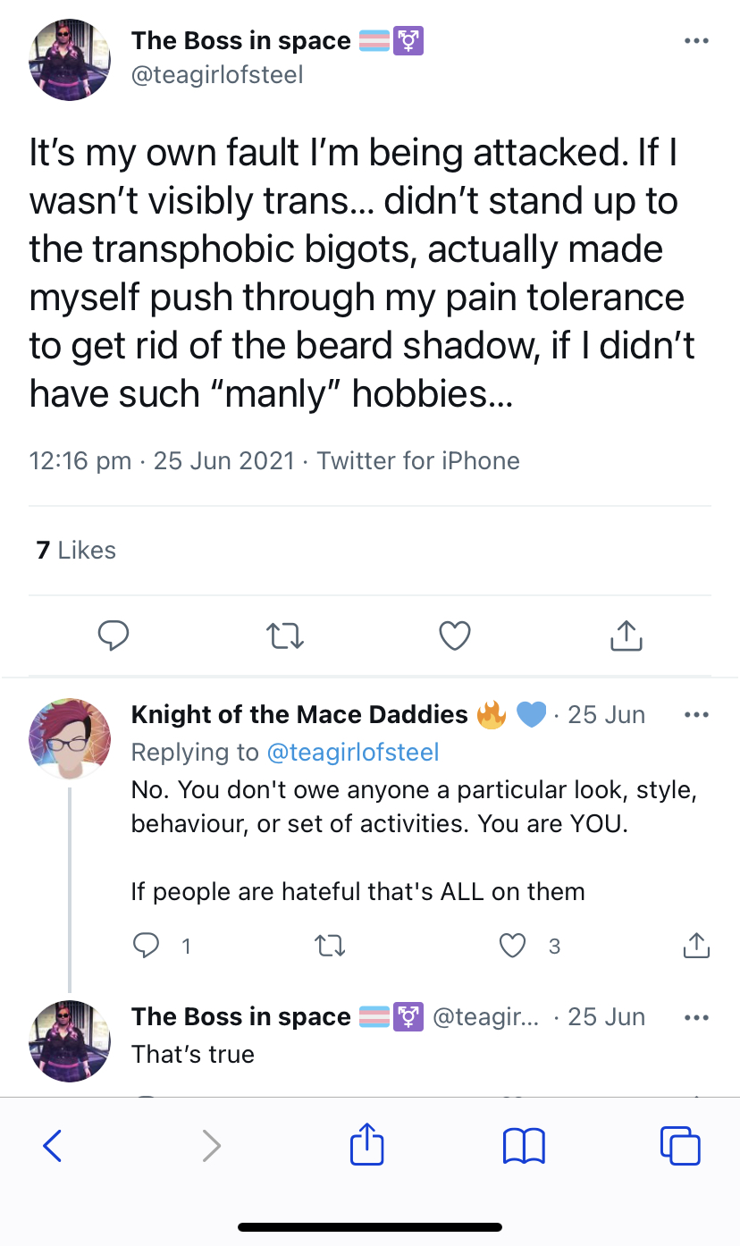Retweet the Knight of the Mace Daddies reply
This screenshot has width=740, height=1246.
331,946
